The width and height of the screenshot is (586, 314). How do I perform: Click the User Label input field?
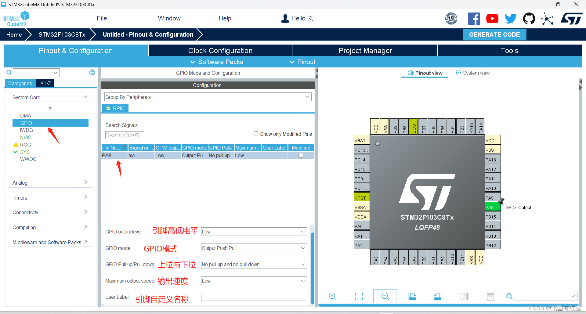(x=254, y=297)
